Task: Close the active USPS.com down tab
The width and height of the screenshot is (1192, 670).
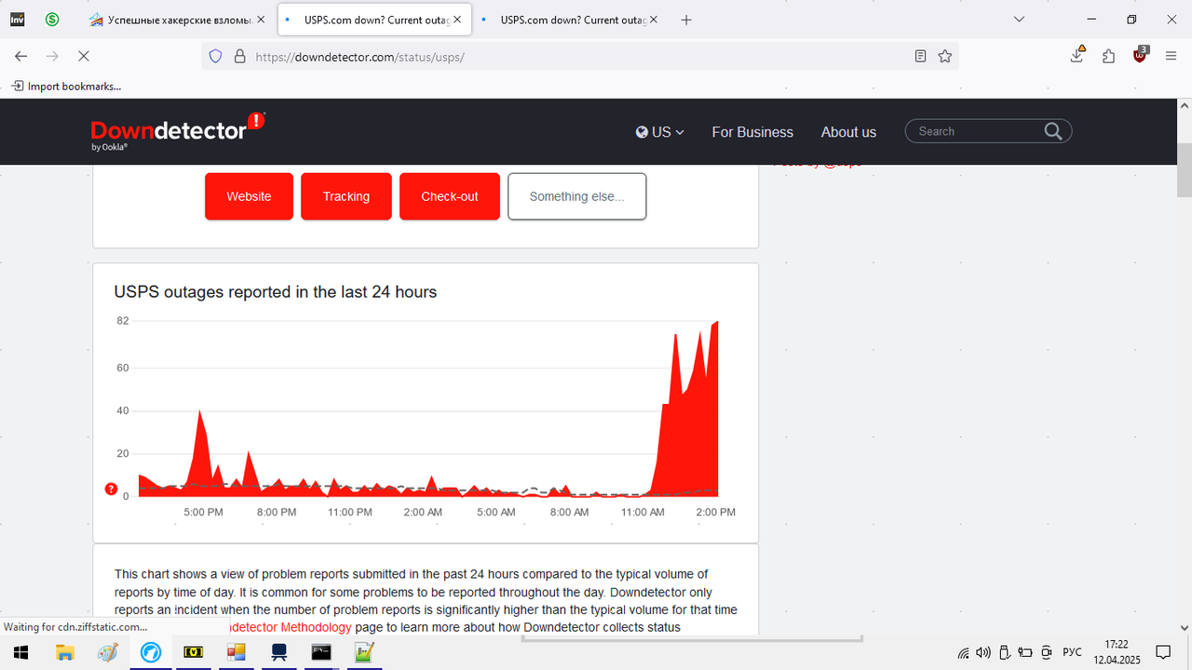Action: pos(456,20)
